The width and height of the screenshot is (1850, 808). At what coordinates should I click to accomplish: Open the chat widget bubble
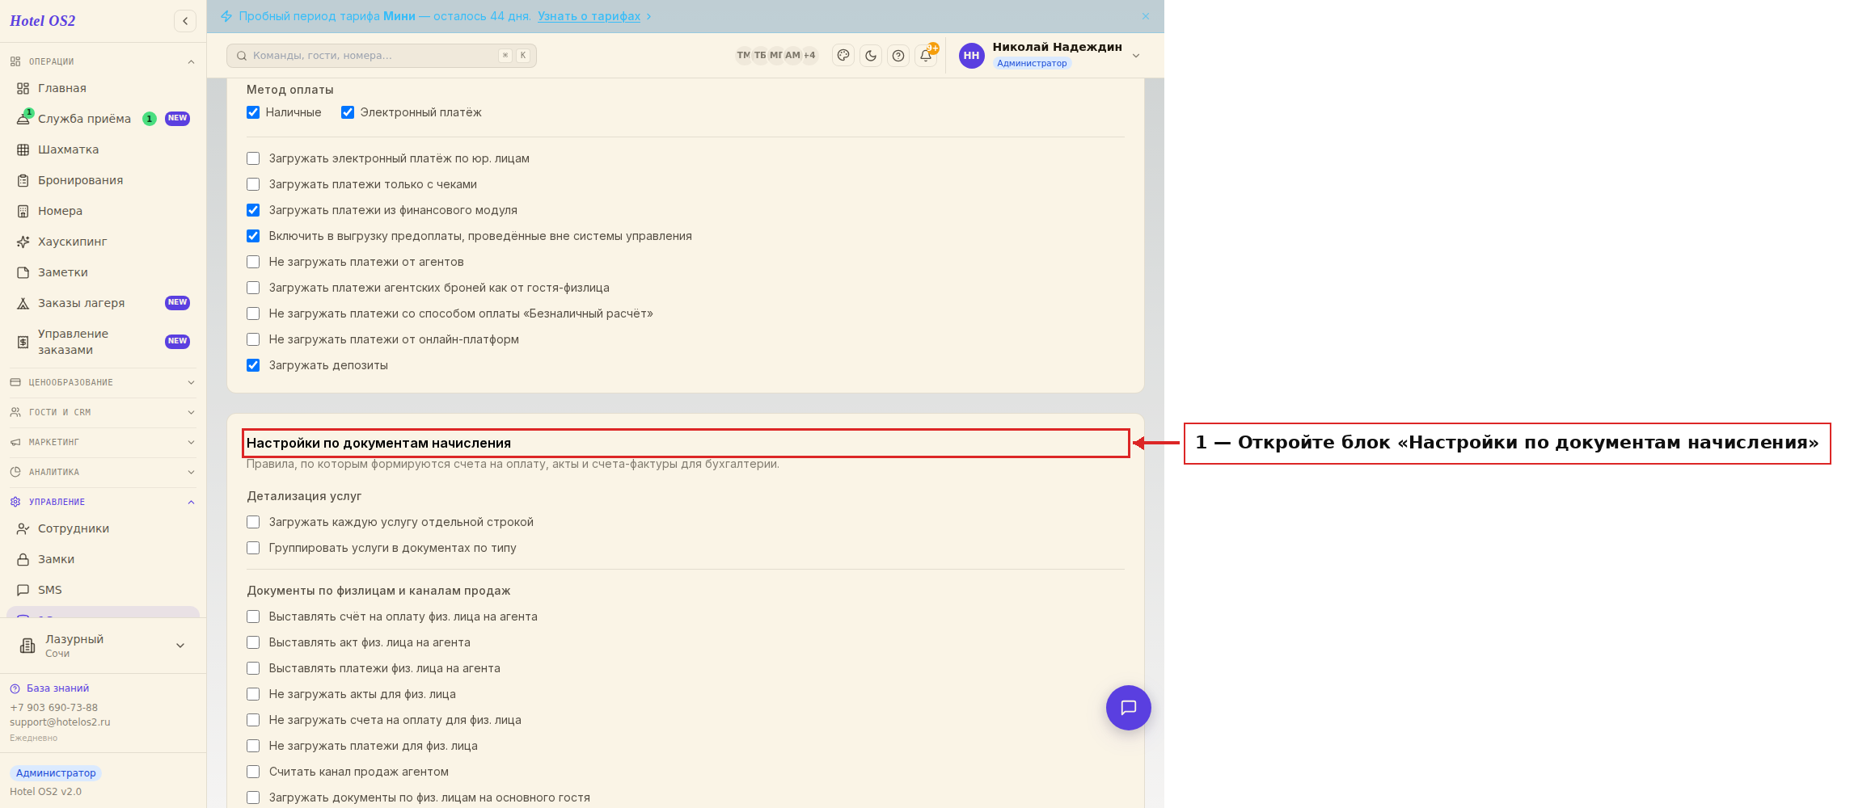(1129, 708)
